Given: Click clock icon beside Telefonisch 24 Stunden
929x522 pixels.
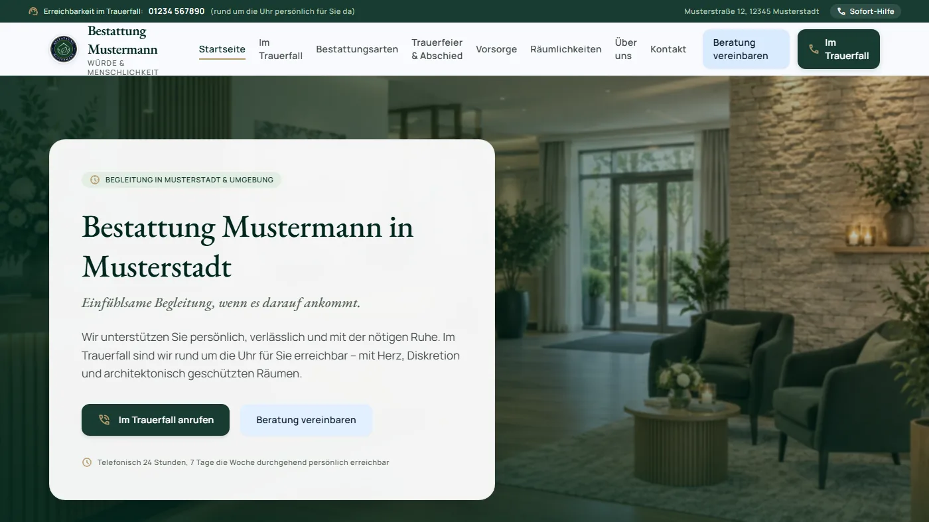Looking at the screenshot, I should [87, 462].
